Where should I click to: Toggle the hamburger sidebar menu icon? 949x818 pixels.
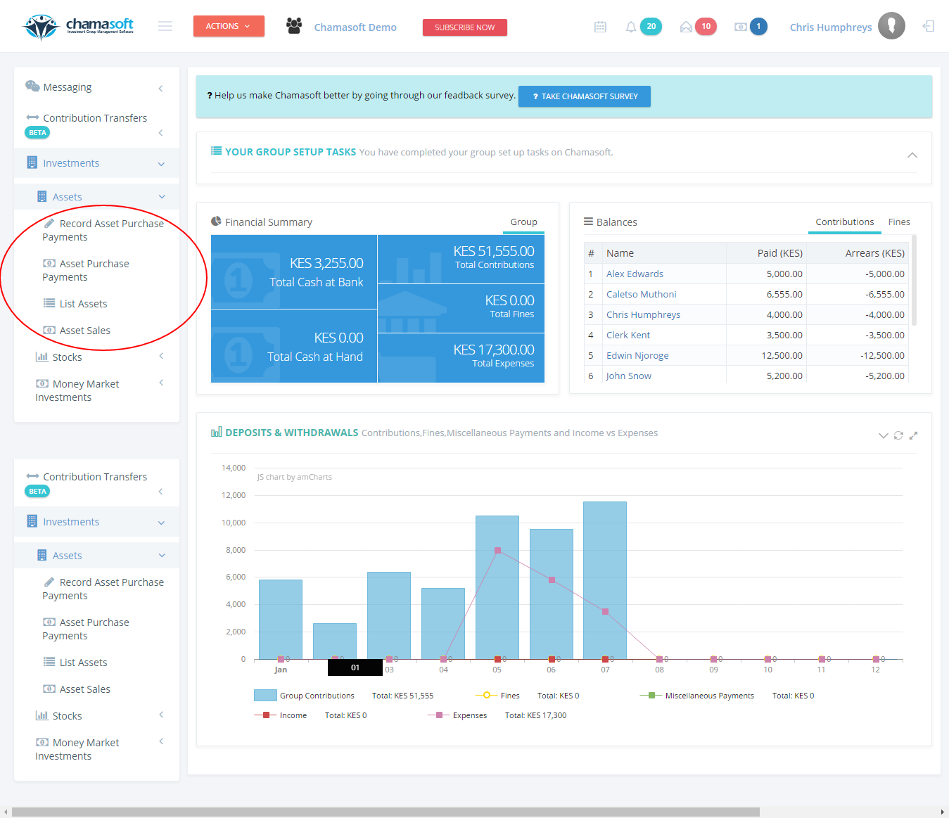(165, 27)
